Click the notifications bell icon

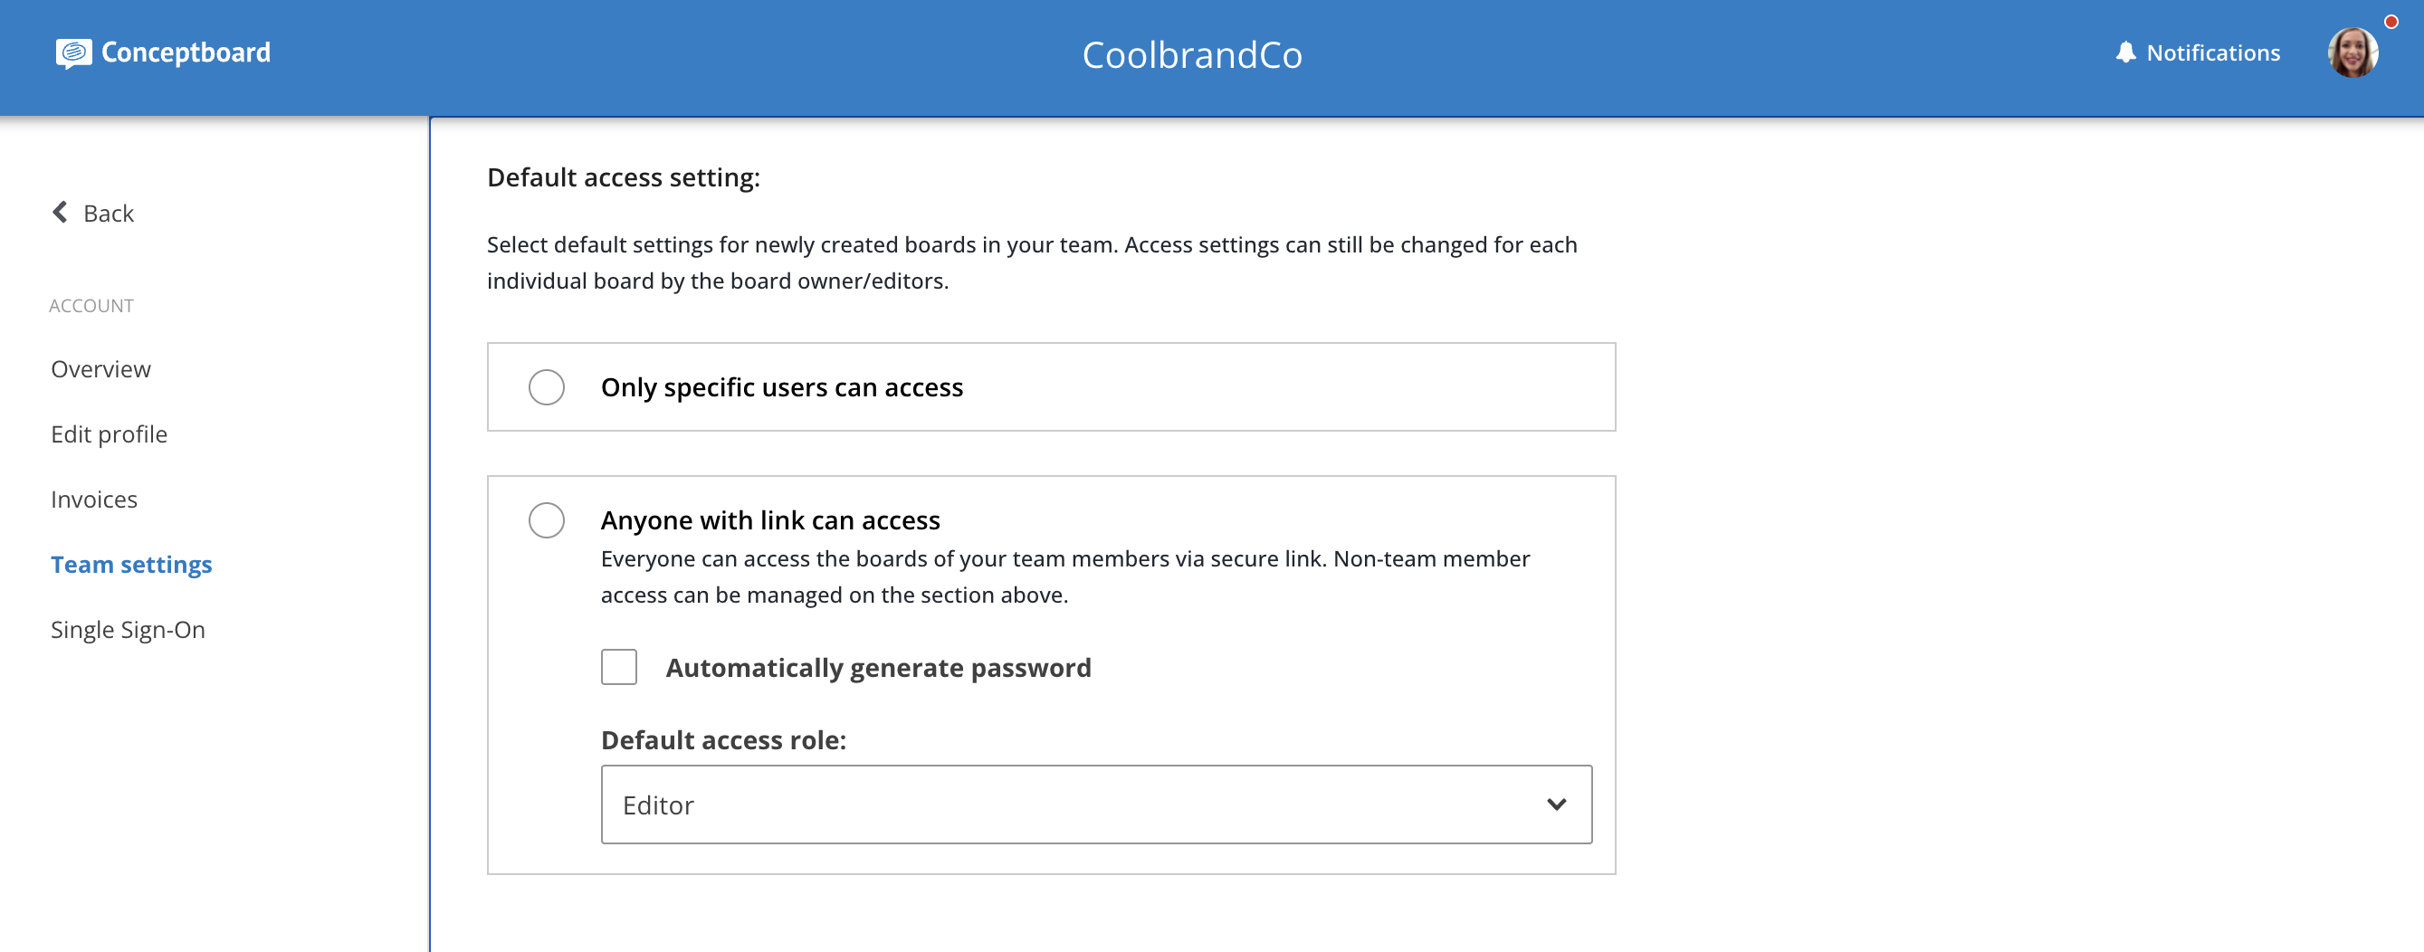(2125, 52)
